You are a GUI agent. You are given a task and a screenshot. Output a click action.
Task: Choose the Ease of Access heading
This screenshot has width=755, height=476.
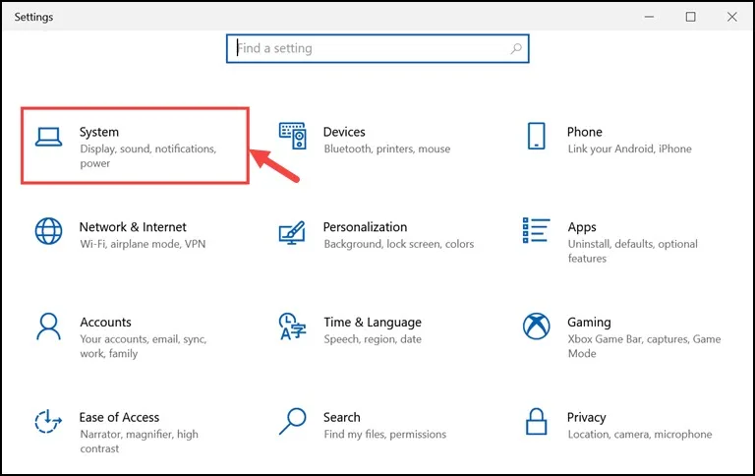pos(119,417)
